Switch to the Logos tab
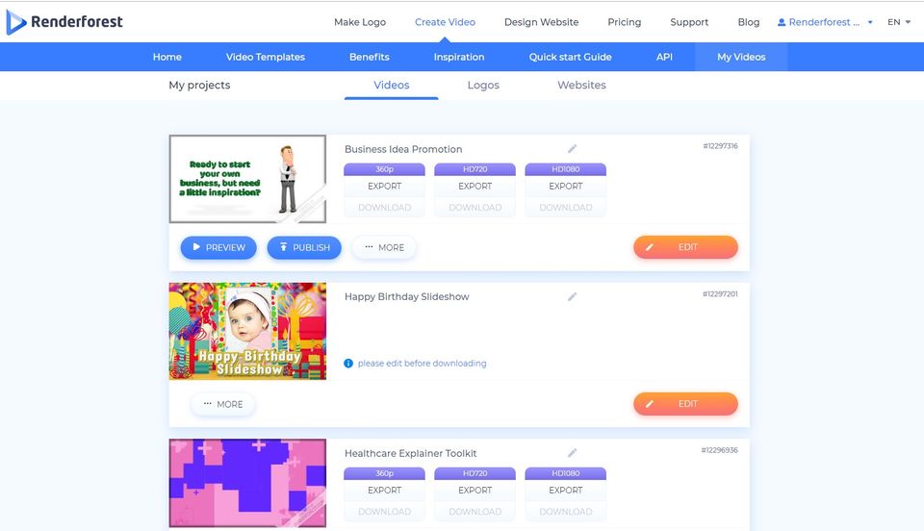This screenshot has width=924, height=531. pyautogui.click(x=483, y=86)
